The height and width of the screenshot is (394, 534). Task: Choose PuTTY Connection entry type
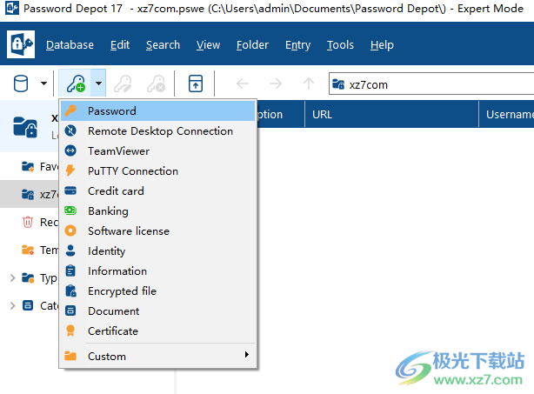click(158, 171)
